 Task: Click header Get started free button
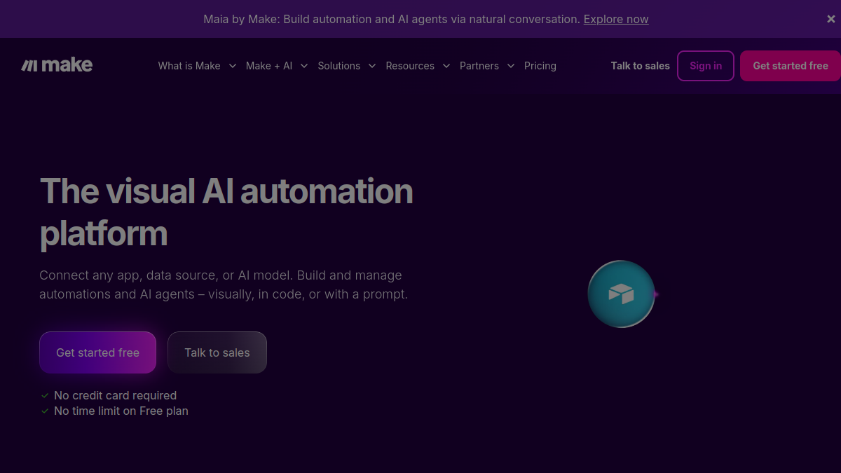(791, 66)
